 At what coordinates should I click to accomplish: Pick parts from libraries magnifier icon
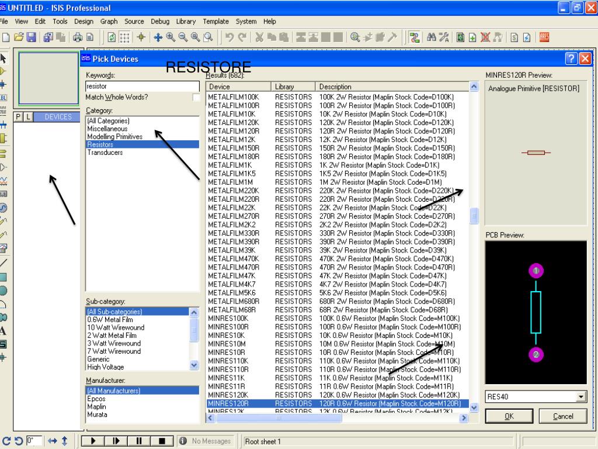[x=355, y=37]
